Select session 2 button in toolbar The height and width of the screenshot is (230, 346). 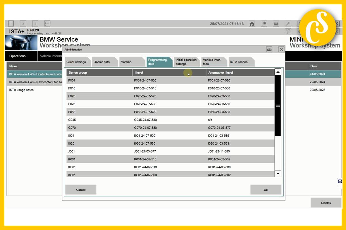pyautogui.click(x=23, y=24)
